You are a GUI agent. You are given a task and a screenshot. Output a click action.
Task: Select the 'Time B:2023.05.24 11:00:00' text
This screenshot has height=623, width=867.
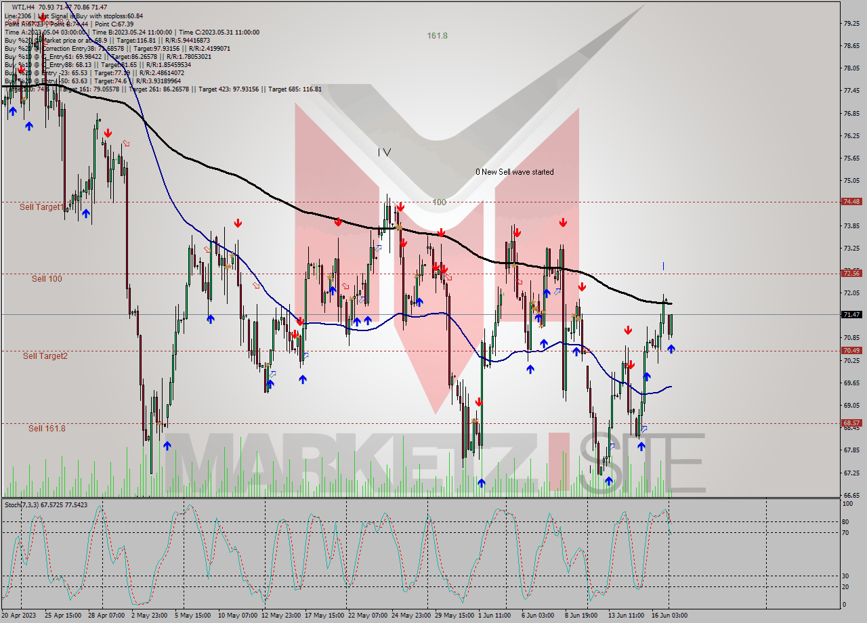pos(132,32)
